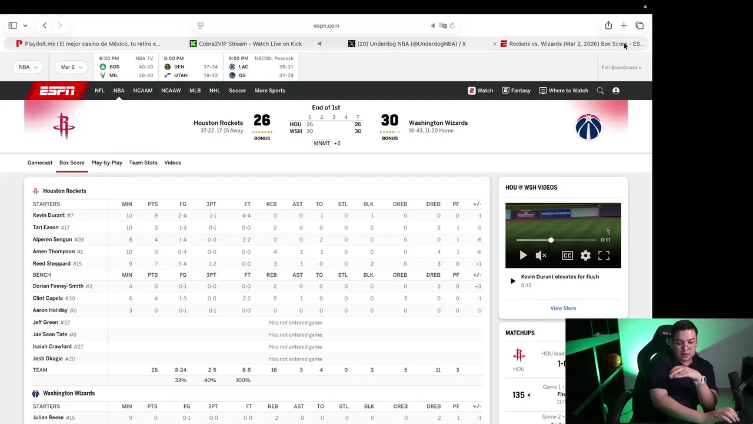753x424 pixels.
Task: Click the ESPN Watch icon link
Action: pos(481,91)
